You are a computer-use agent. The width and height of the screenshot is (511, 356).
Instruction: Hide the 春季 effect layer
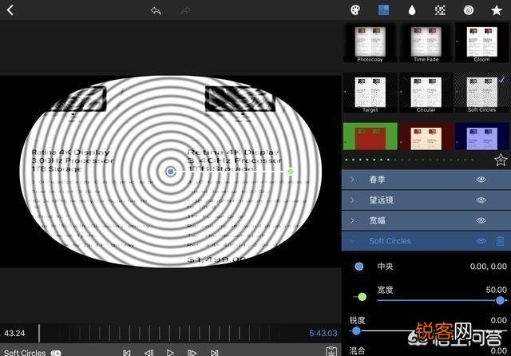click(x=481, y=180)
